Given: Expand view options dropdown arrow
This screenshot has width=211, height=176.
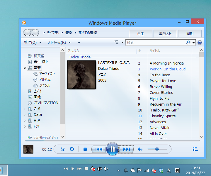Looking at the screenshot, I should (x=122, y=43).
